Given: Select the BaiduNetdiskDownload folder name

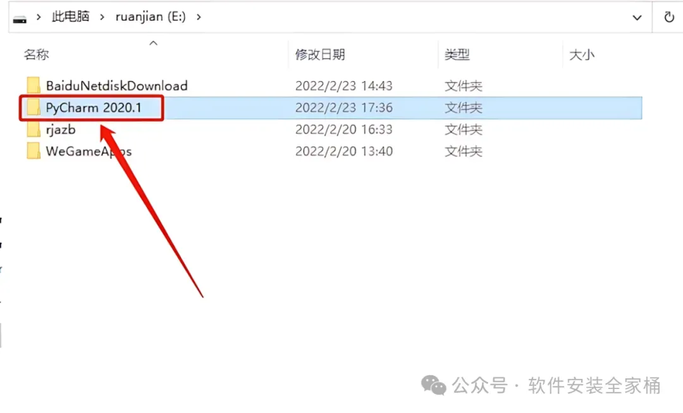Looking at the screenshot, I should [117, 86].
